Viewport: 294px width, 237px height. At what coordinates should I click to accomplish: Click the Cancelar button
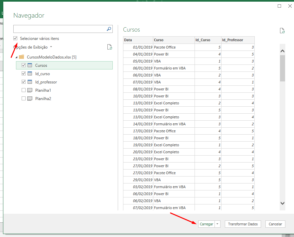tap(275, 224)
